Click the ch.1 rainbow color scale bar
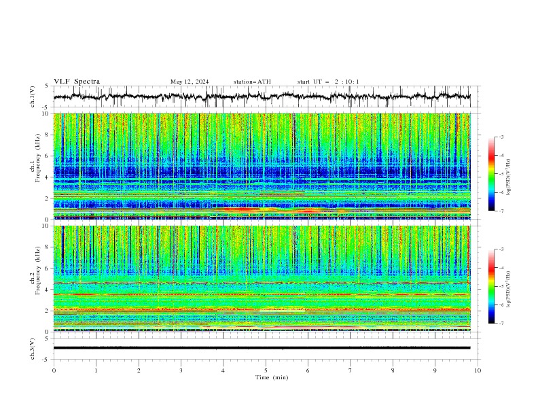 click(492, 174)
